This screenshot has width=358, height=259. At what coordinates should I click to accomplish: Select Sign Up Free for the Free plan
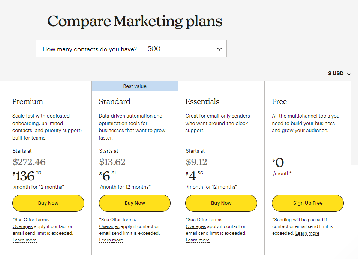click(307, 203)
